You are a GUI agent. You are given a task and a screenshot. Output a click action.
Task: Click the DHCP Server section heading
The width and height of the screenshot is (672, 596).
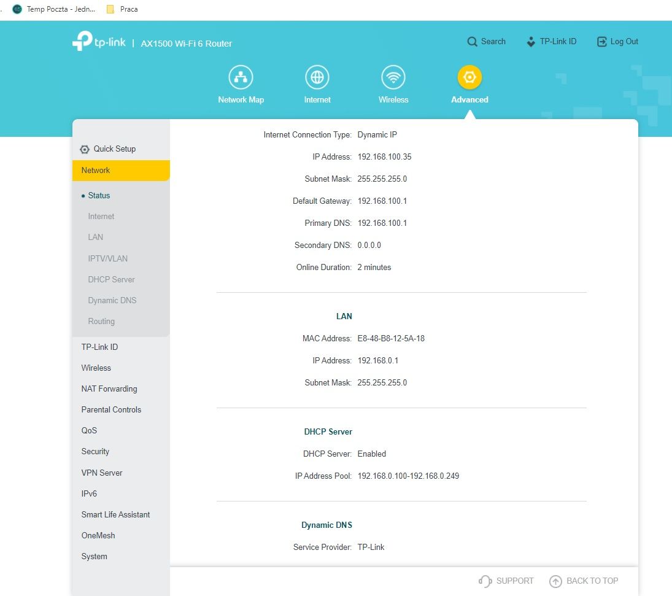pos(328,432)
